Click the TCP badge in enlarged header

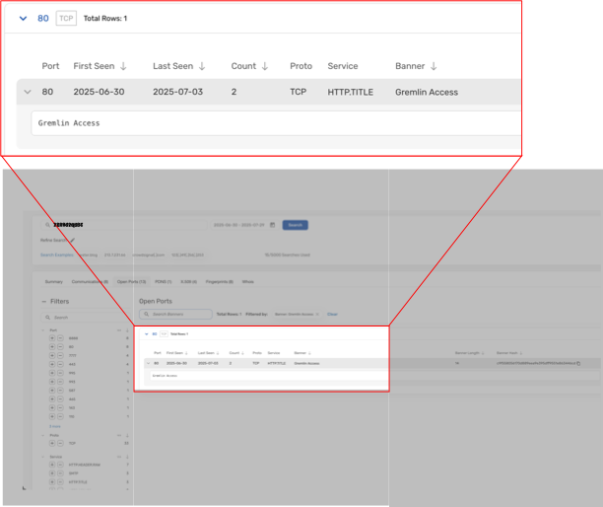(66, 19)
